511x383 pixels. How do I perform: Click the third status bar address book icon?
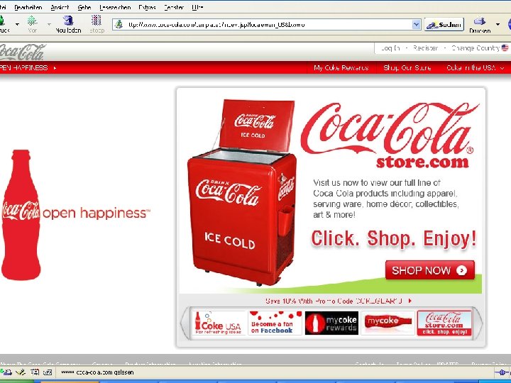35,372
